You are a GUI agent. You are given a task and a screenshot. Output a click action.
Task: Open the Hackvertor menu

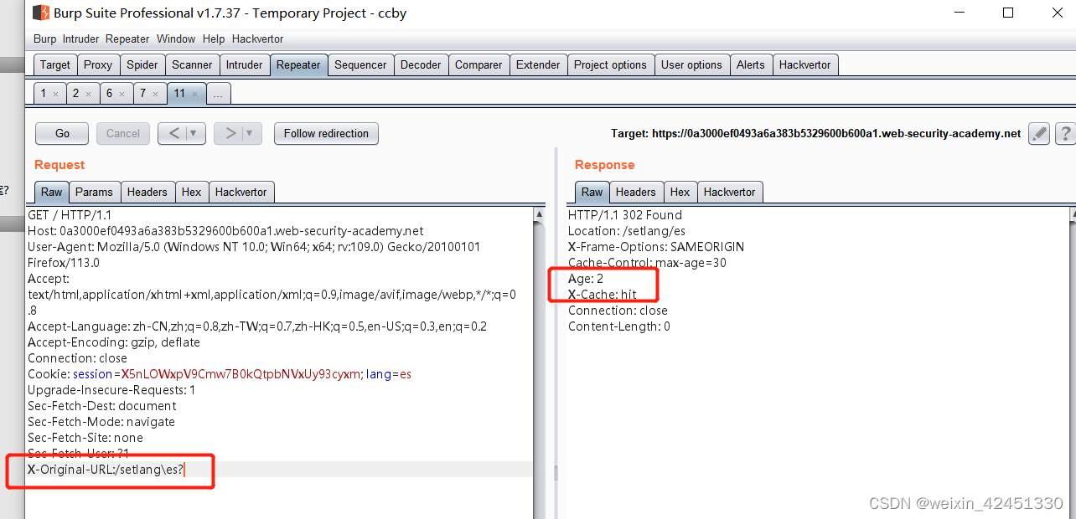click(x=257, y=39)
